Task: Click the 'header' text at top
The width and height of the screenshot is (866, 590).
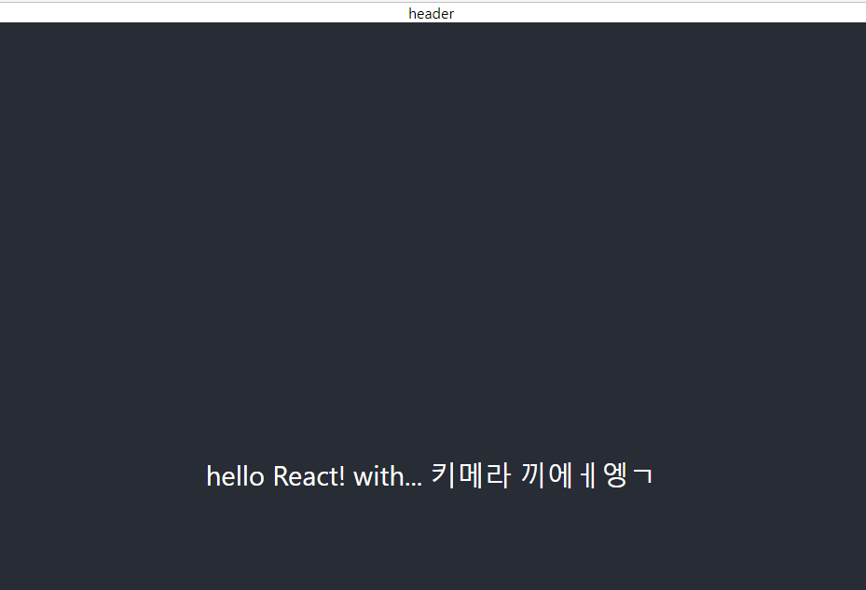Action: click(x=431, y=13)
